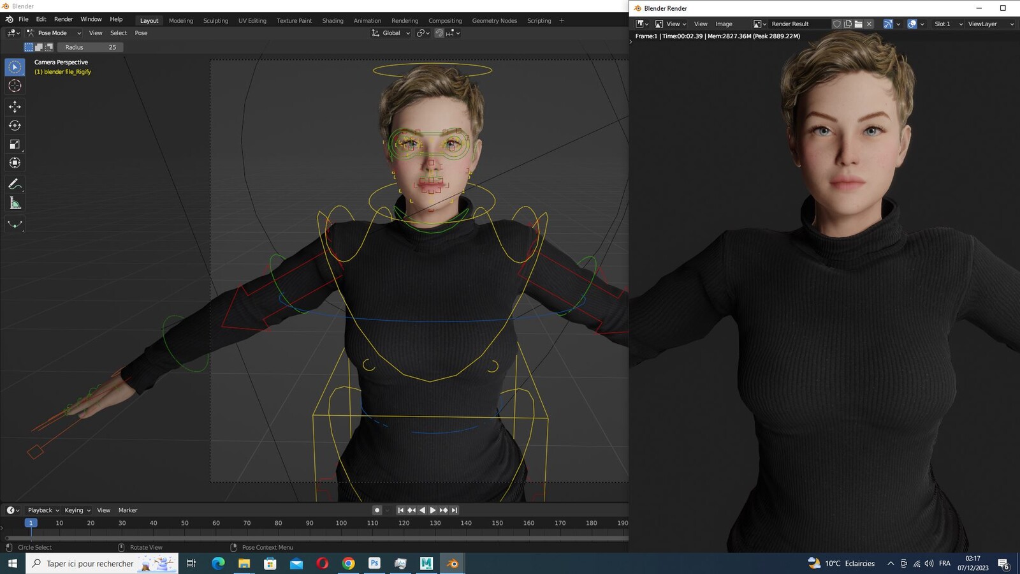Open the pivot point dropdown
Screen dimensions: 1020x574
pos(423,33)
